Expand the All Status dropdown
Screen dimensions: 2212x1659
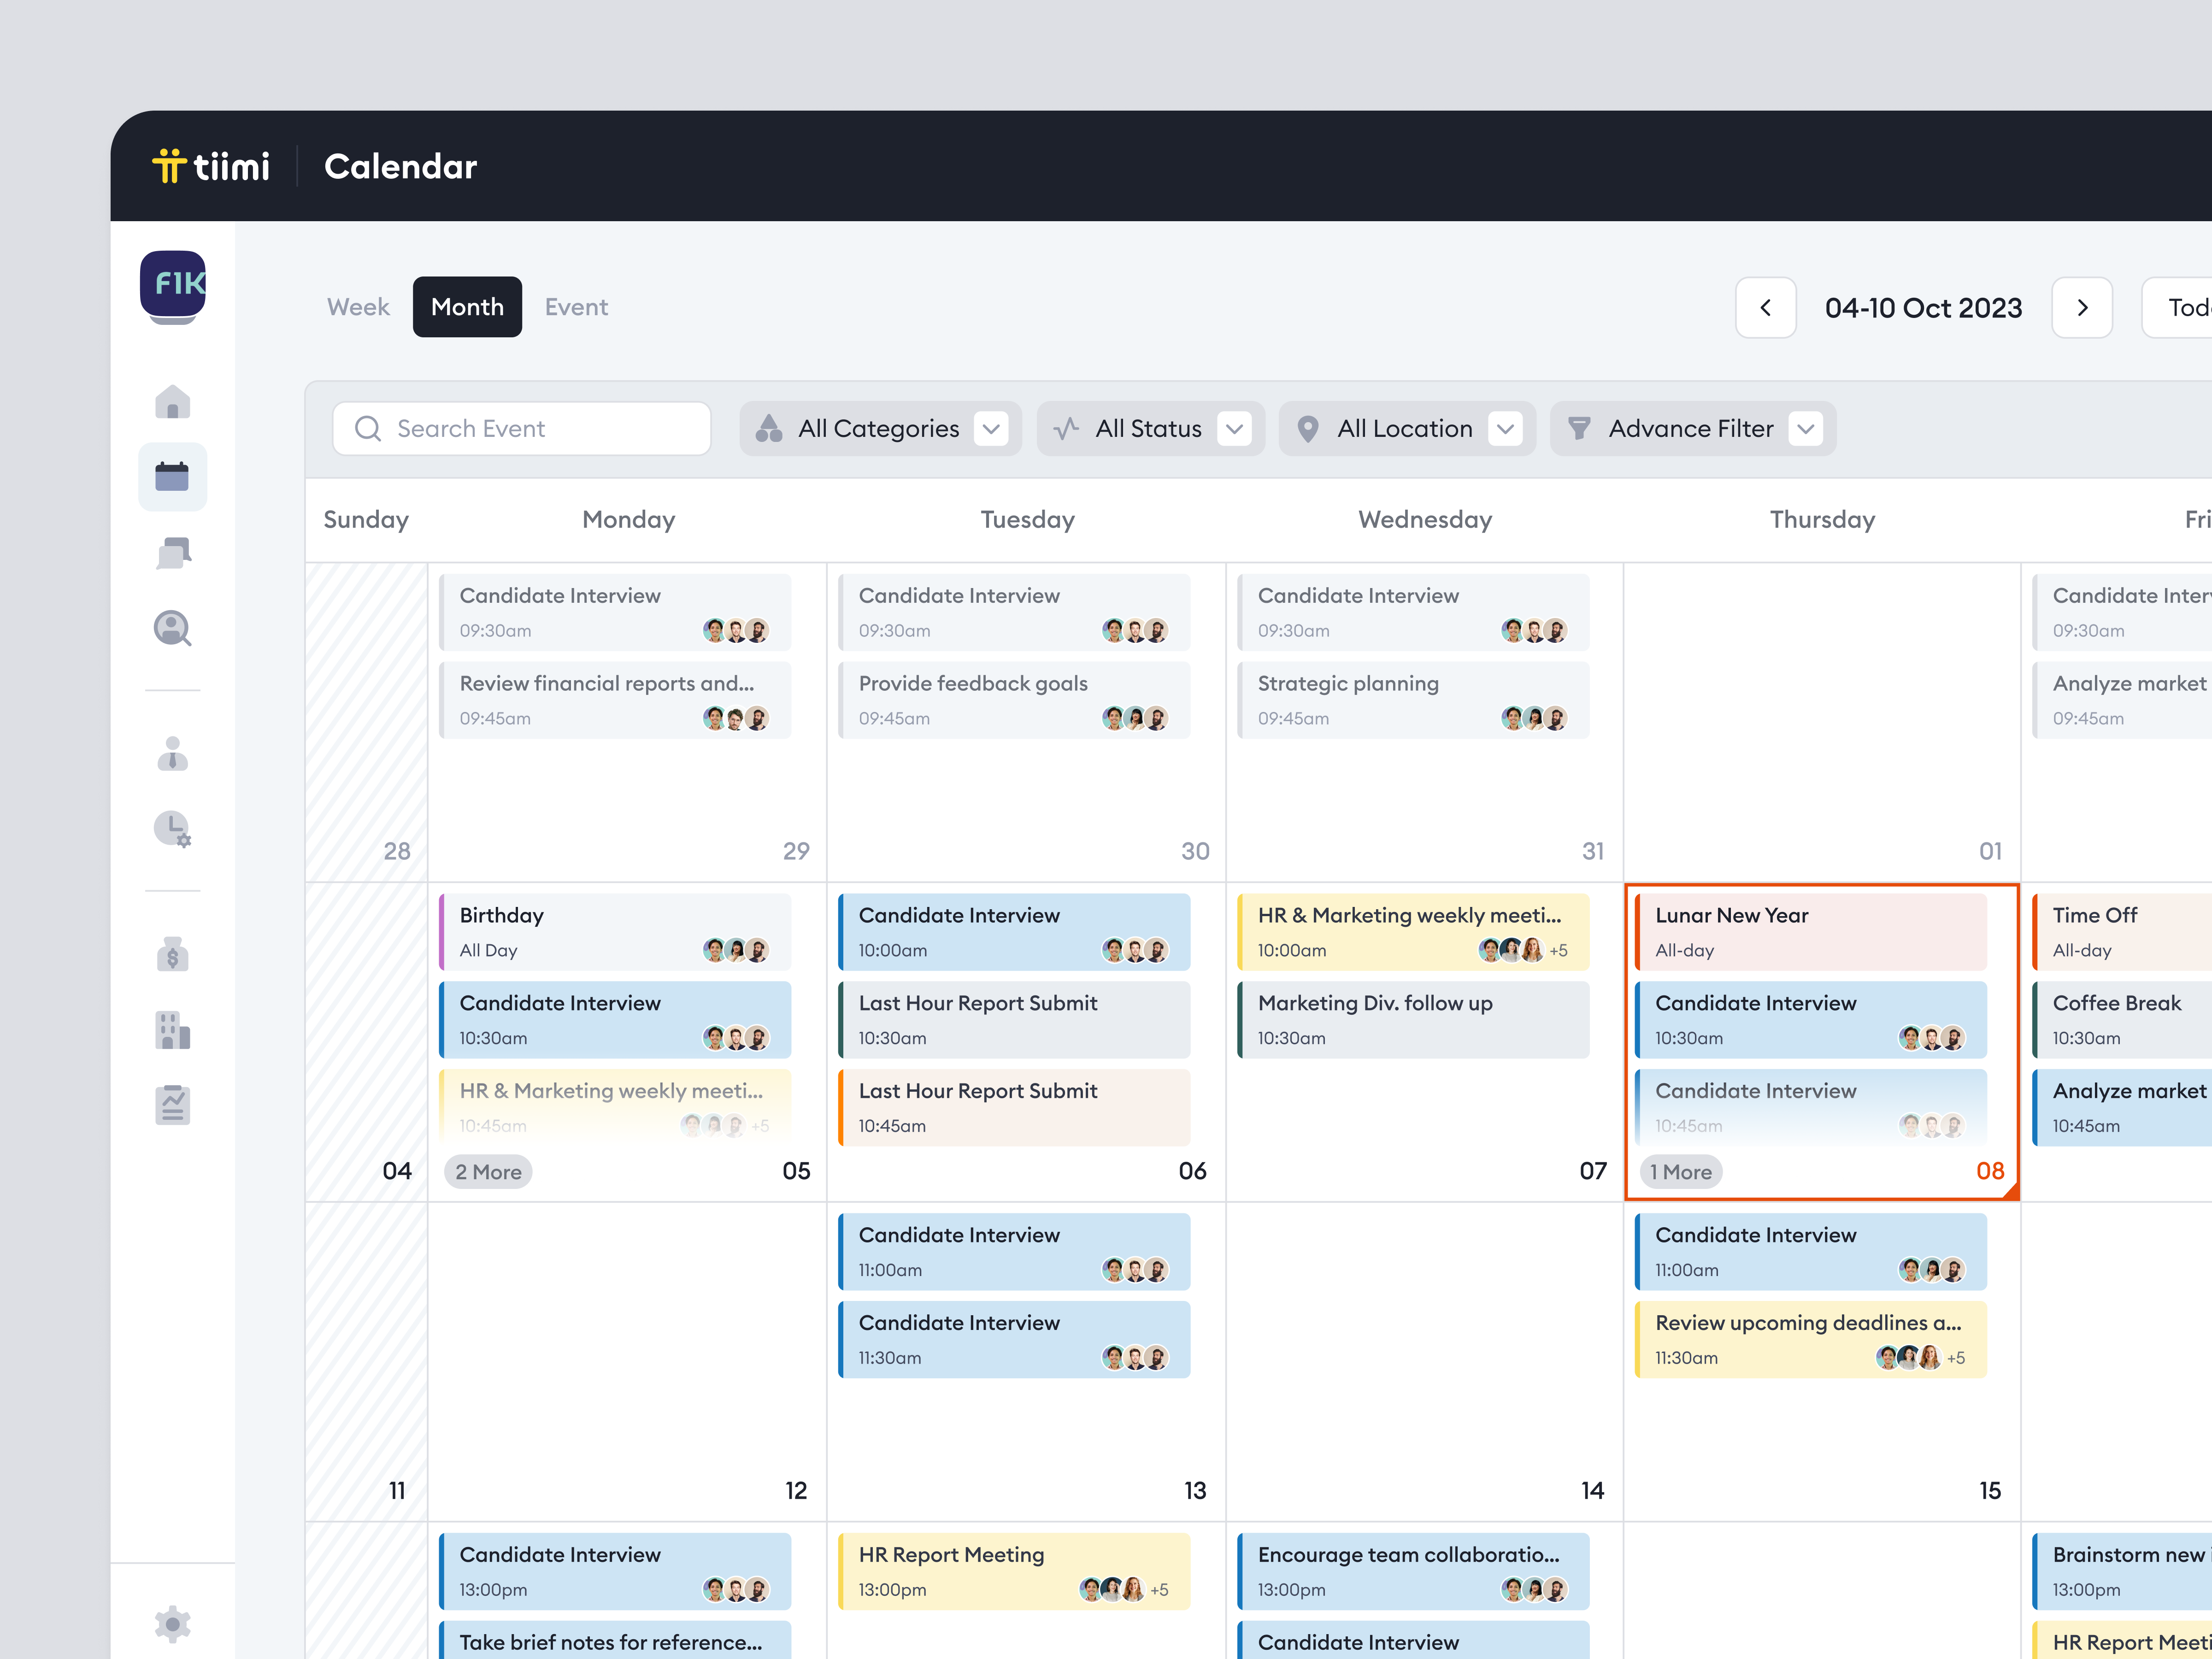(1150, 429)
